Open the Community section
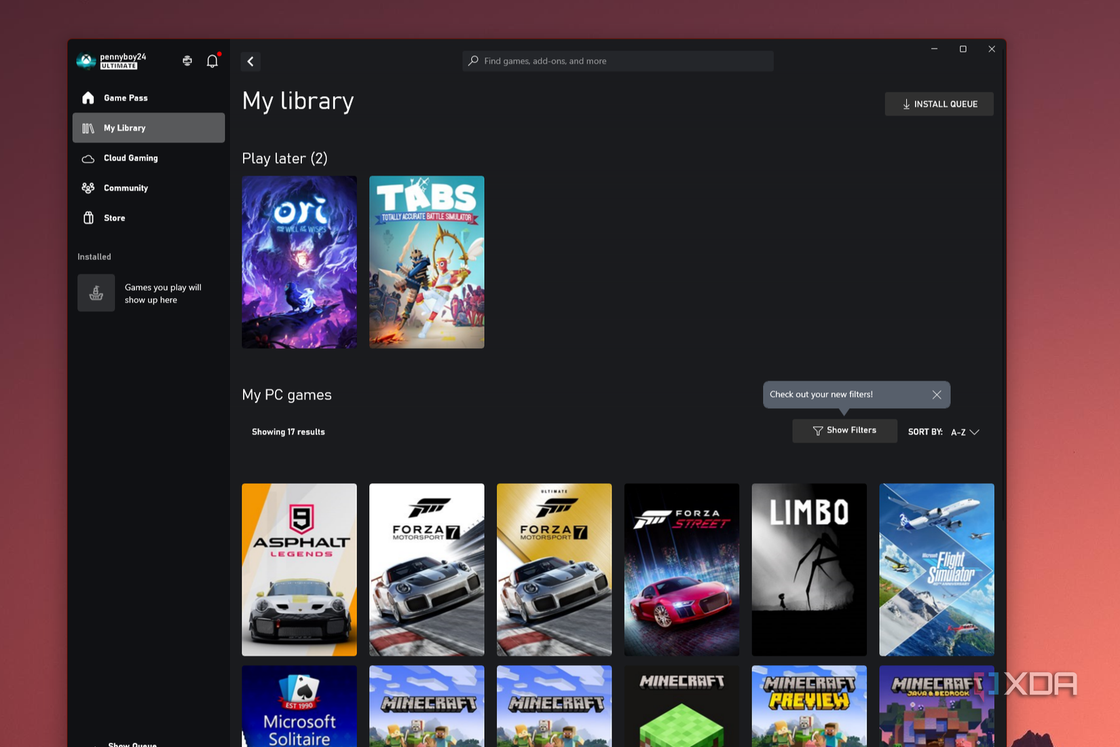1120x747 pixels. 149,188
